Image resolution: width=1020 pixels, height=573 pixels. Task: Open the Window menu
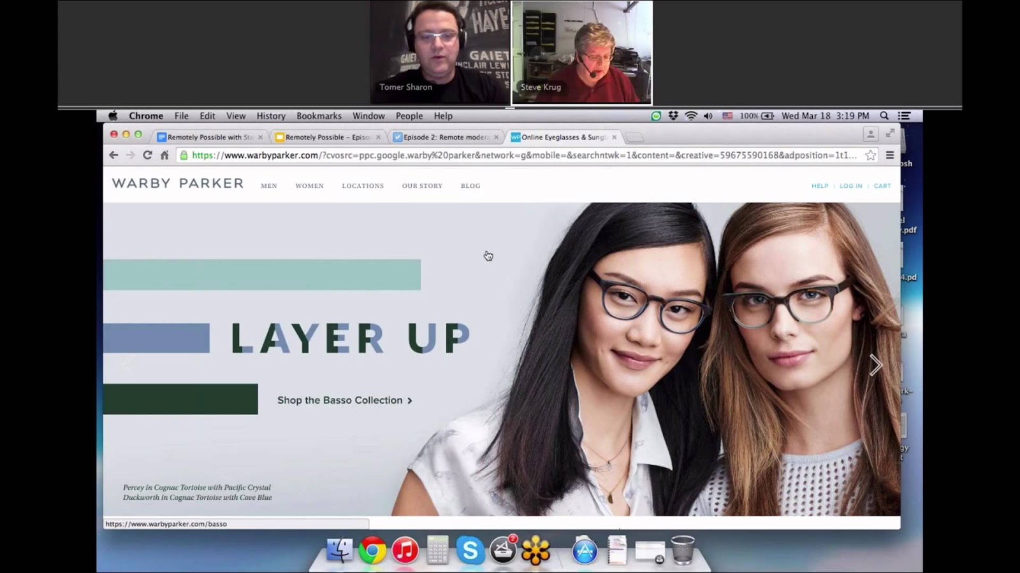pyautogui.click(x=368, y=116)
